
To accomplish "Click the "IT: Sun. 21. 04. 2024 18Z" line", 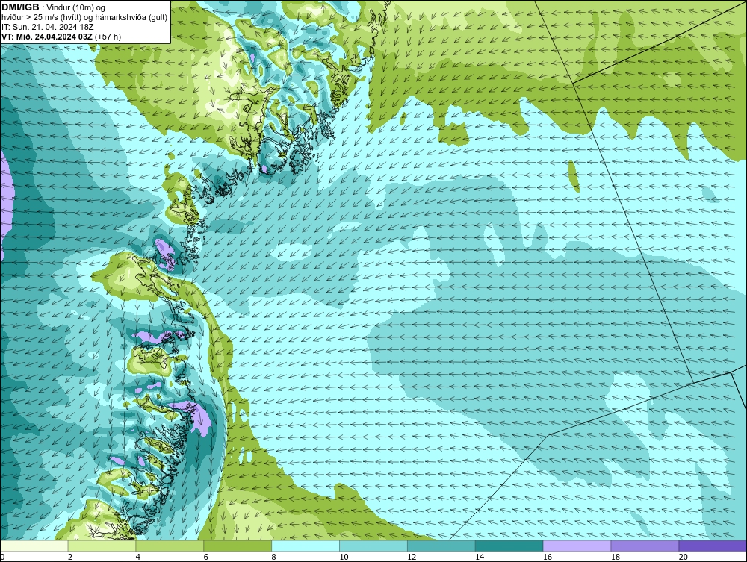I will [48, 27].
